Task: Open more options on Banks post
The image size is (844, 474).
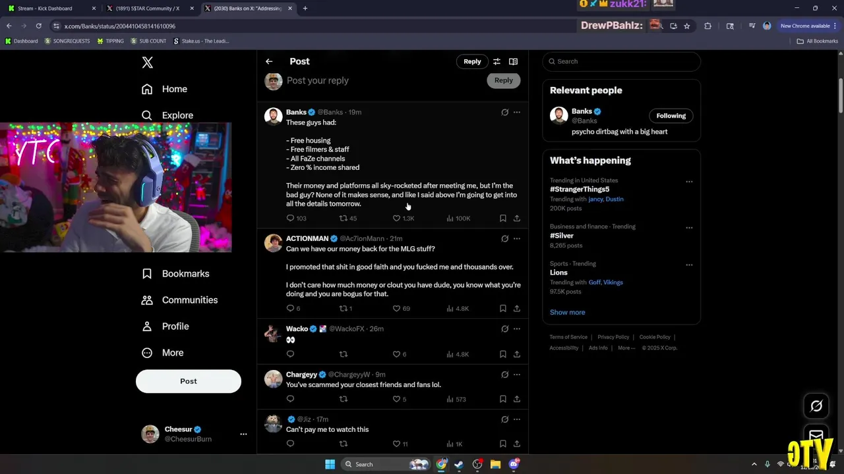Action: [517, 113]
